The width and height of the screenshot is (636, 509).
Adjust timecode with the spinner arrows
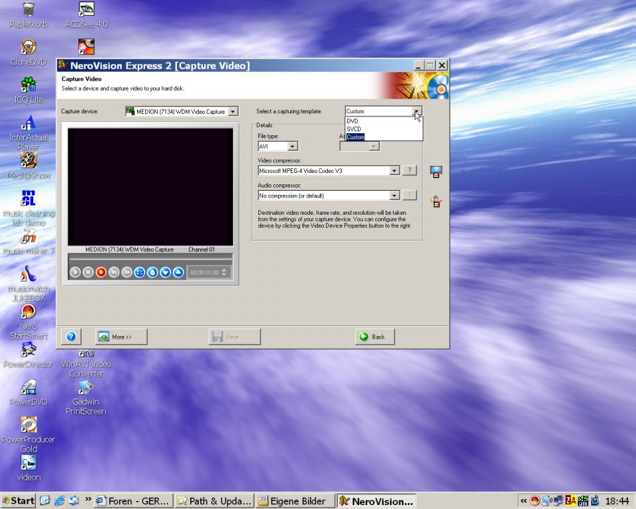225,272
